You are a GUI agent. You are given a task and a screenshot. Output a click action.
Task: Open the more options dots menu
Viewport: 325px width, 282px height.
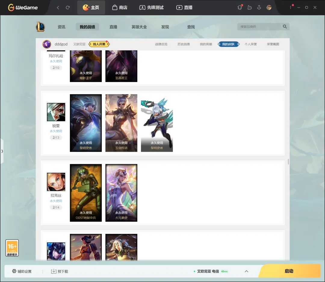(291, 8)
